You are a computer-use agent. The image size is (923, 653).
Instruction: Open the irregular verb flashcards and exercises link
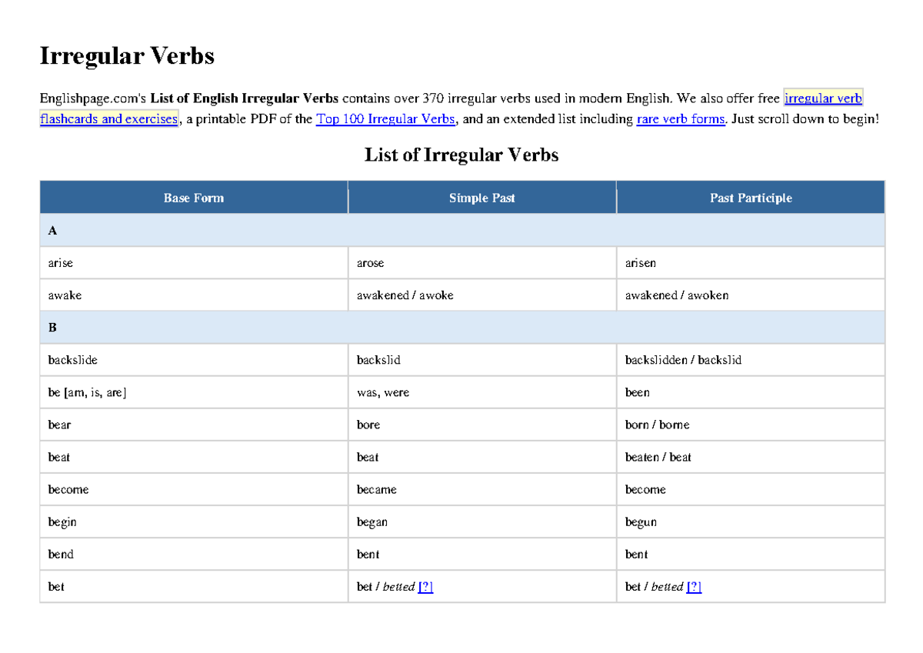(x=108, y=118)
